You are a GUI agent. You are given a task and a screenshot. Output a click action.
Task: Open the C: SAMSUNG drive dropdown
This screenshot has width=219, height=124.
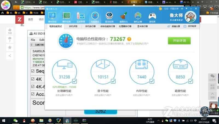38,45
